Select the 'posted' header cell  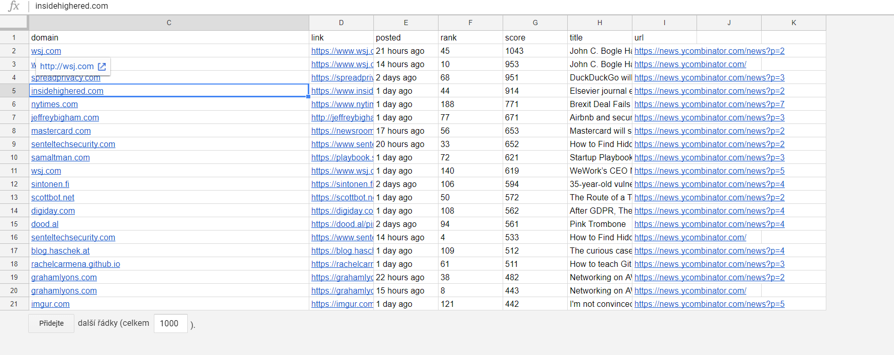[406, 37]
